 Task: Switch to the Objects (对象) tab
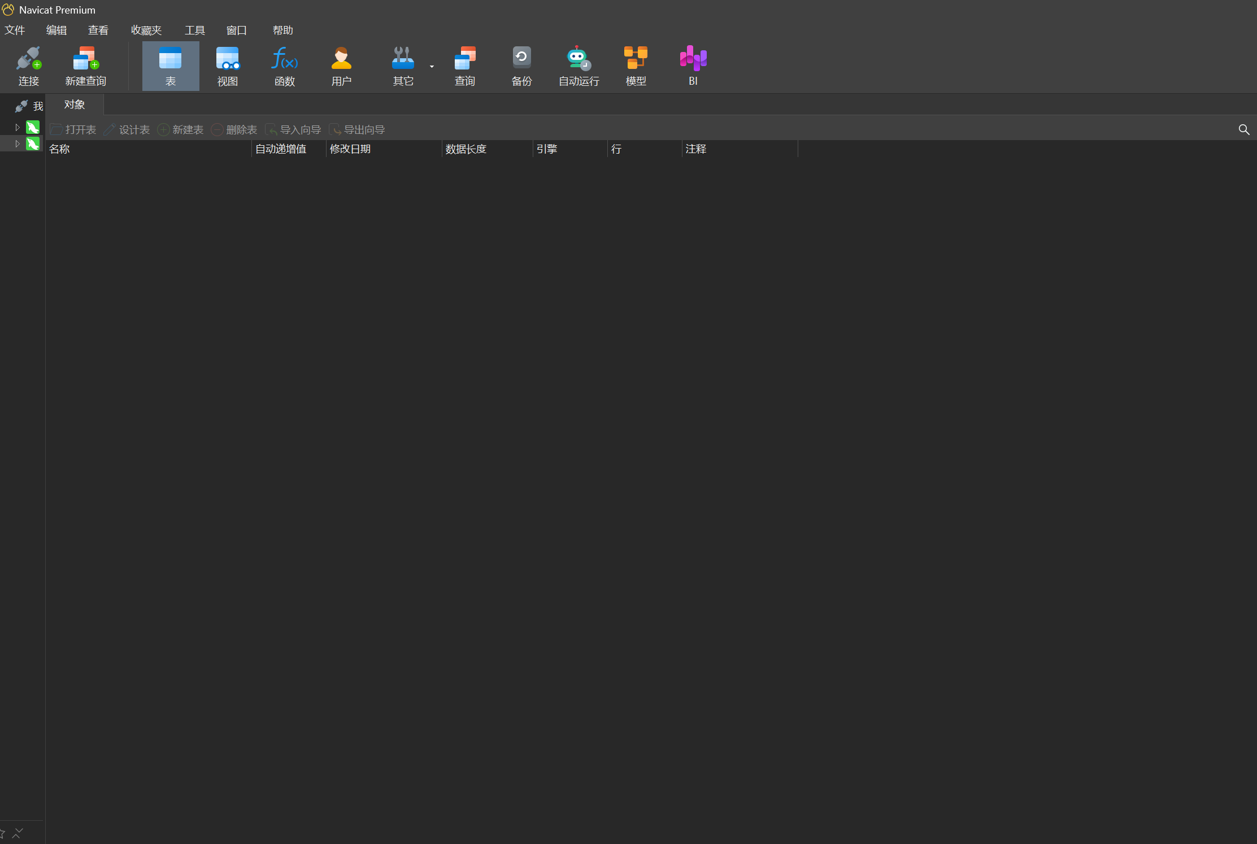coord(74,105)
